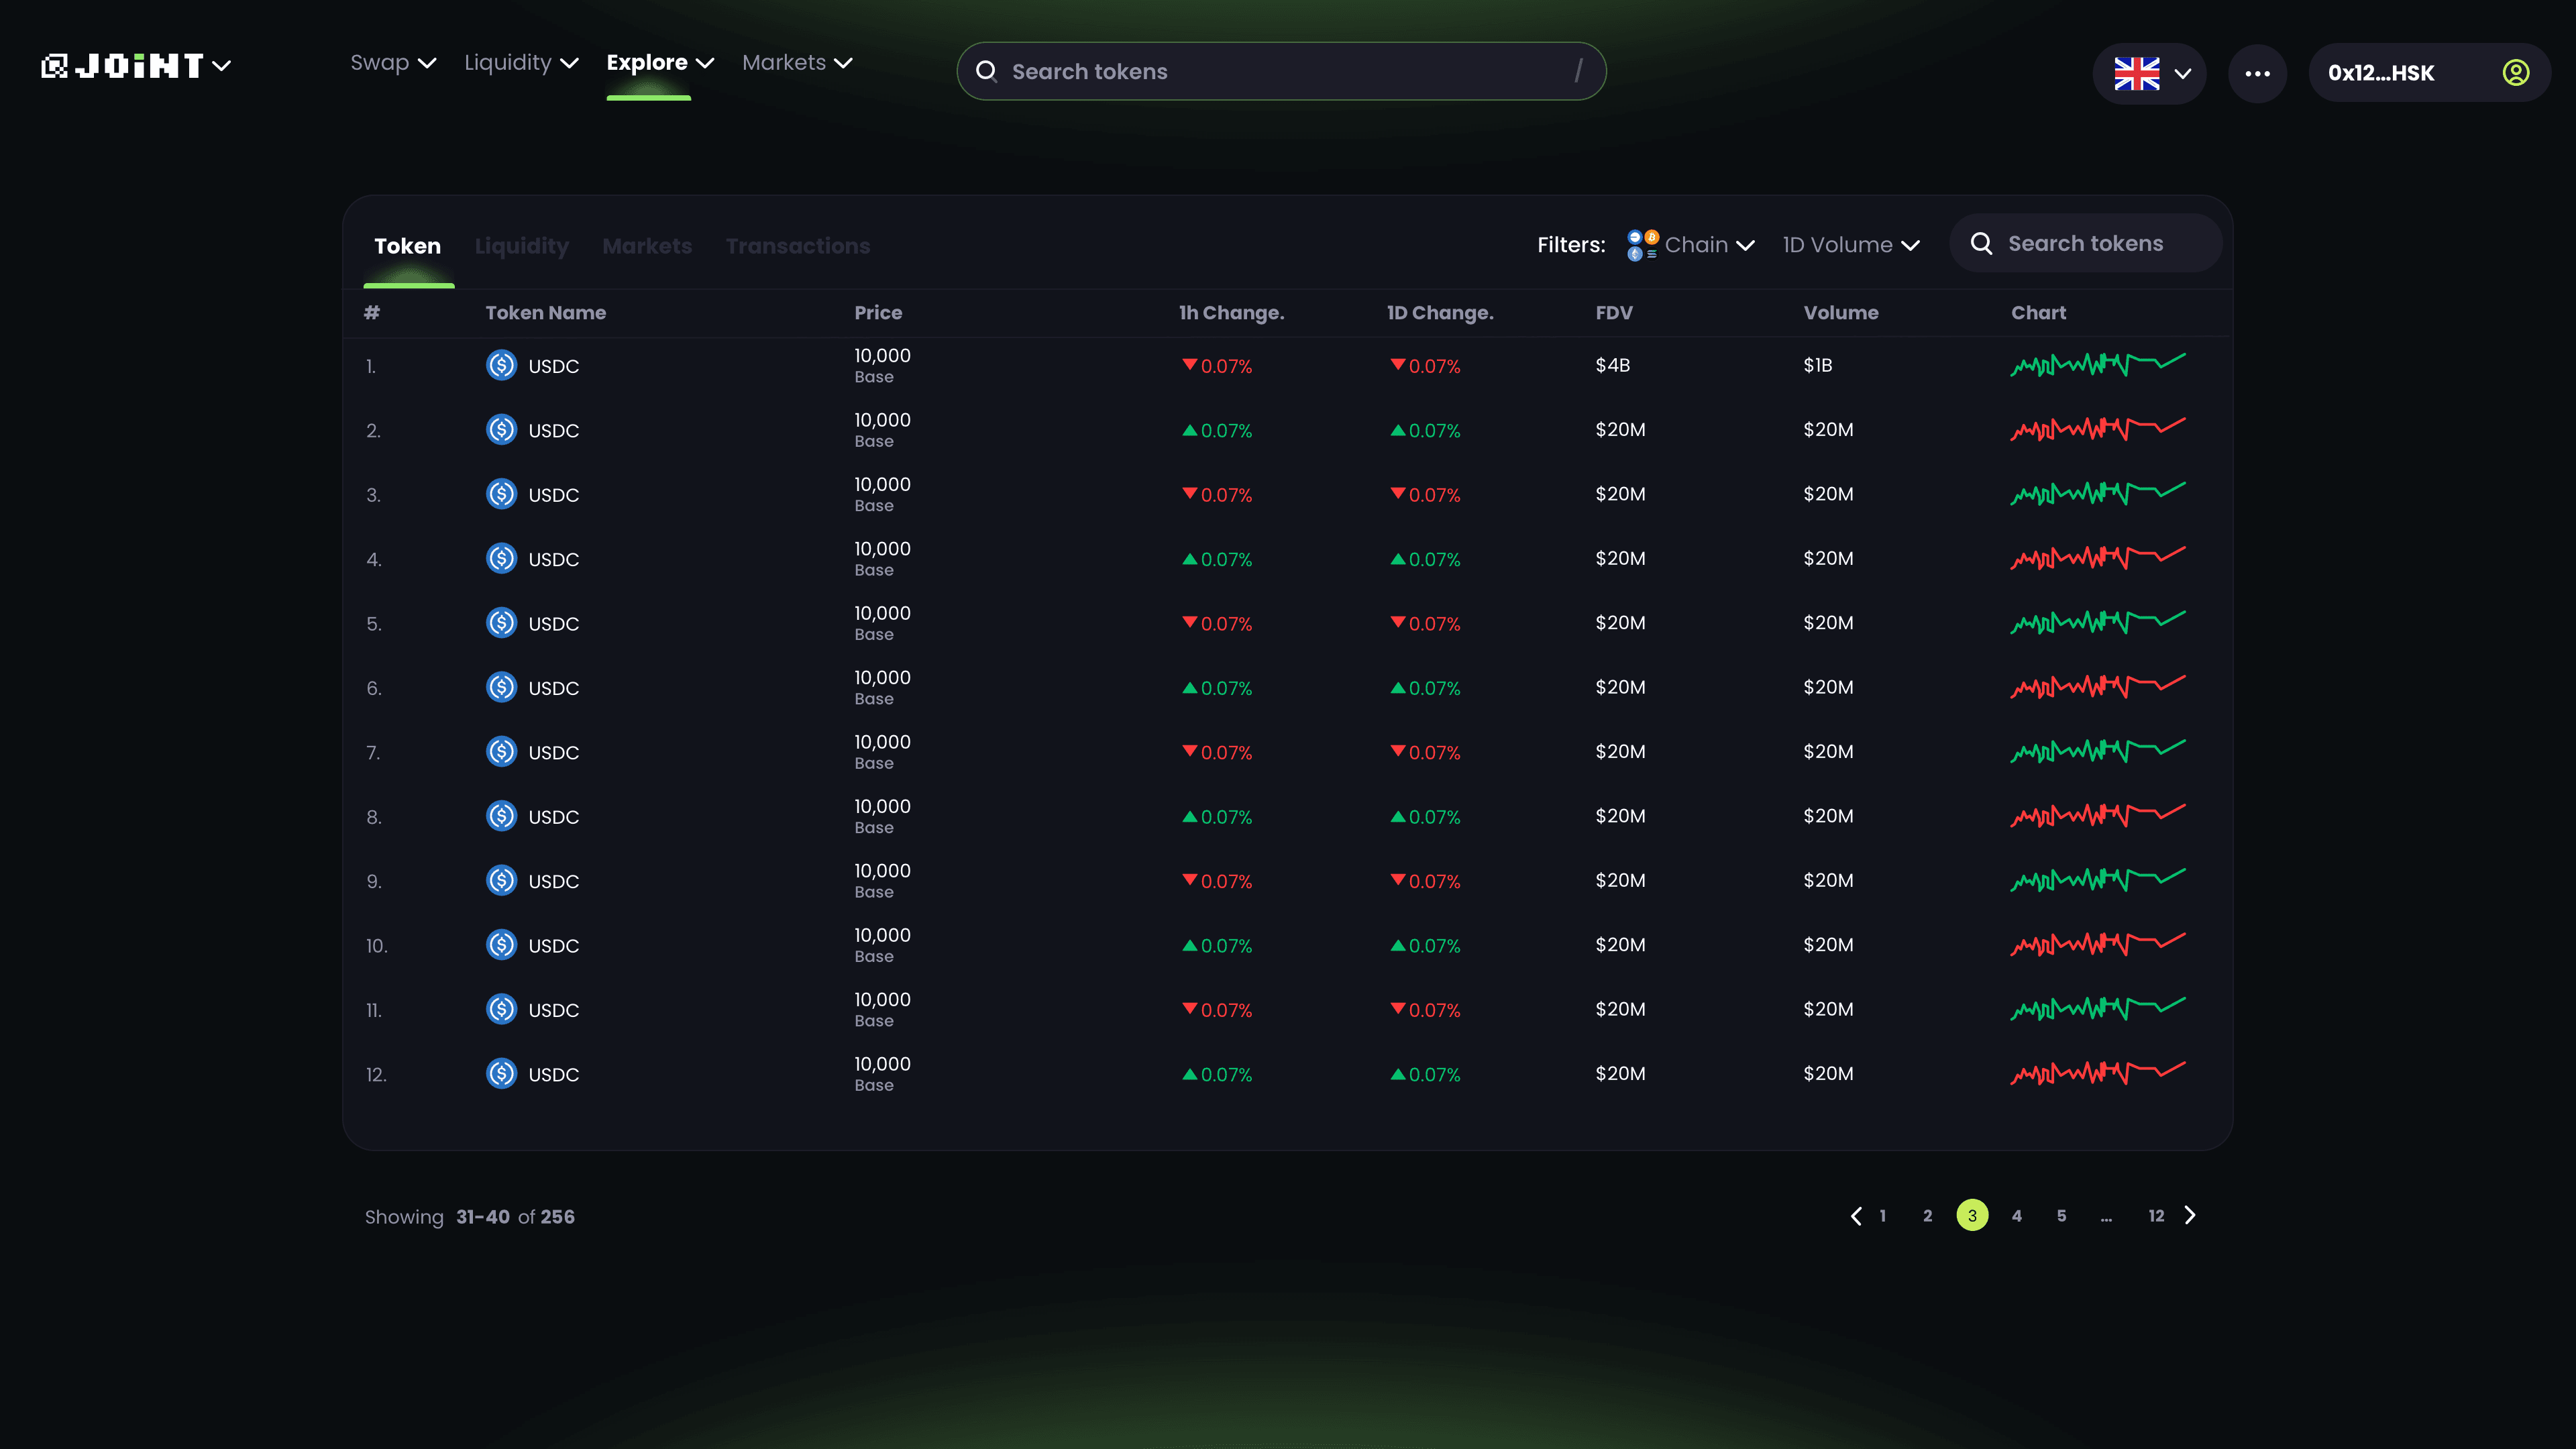Screen dimensions: 2576x1449
Task: Click the multi-chain icon cluster in filters
Action: 1642,245
